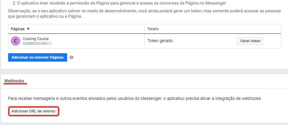The width and height of the screenshot is (288, 125).
Task: Click the gray divider above Webhooks section
Action: (x=144, y=71)
